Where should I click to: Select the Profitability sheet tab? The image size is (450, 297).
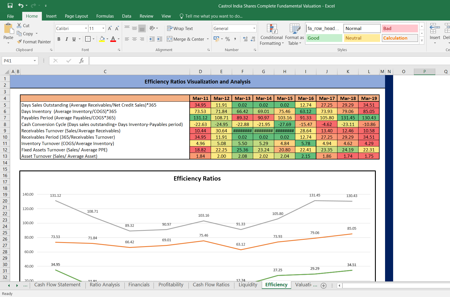171,285
